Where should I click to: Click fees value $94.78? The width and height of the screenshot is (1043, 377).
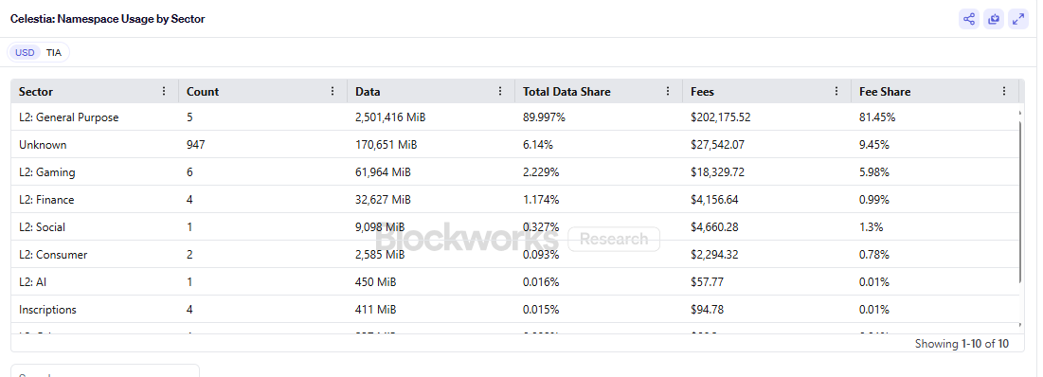[x=707, y=309]
